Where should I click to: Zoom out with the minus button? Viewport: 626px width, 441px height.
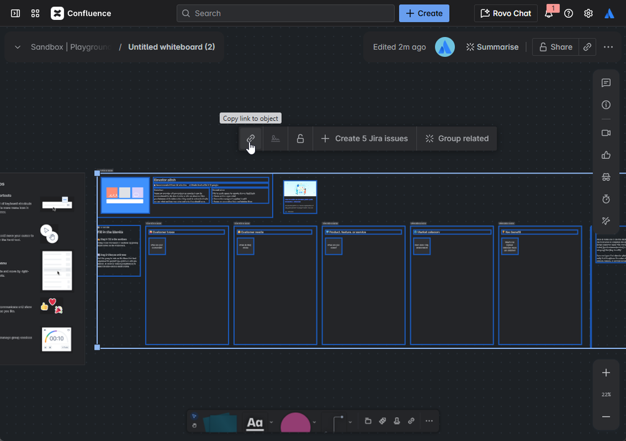coord(606,417)
